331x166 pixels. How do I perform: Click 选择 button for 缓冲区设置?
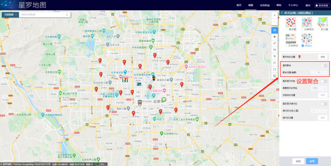pos(323,118)
